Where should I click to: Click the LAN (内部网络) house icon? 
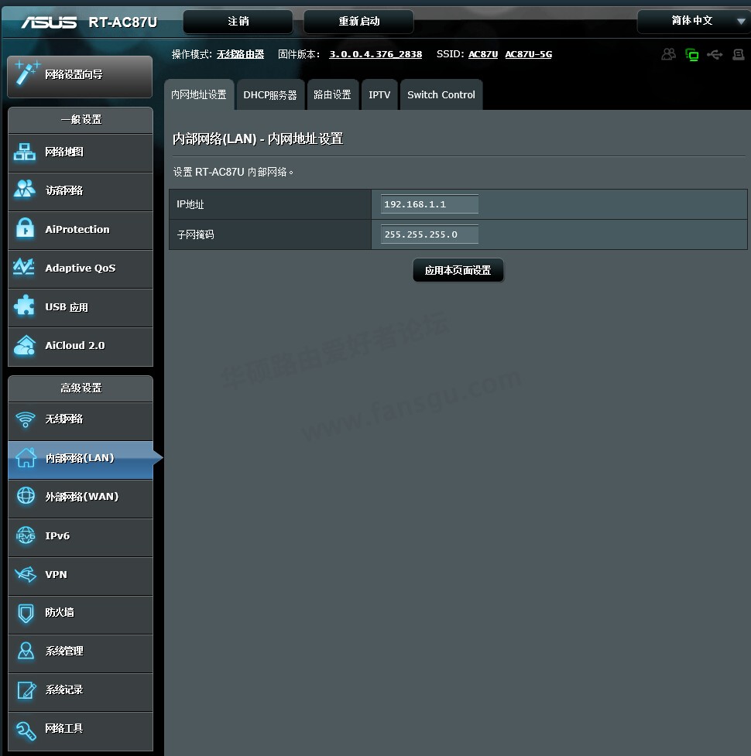pos(26,457)
